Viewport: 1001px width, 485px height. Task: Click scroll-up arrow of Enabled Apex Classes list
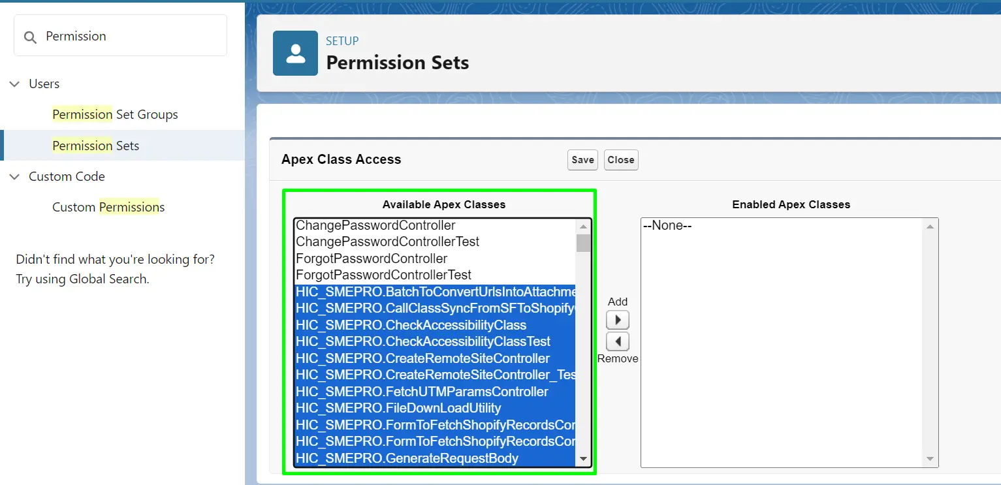click(930, 227)
